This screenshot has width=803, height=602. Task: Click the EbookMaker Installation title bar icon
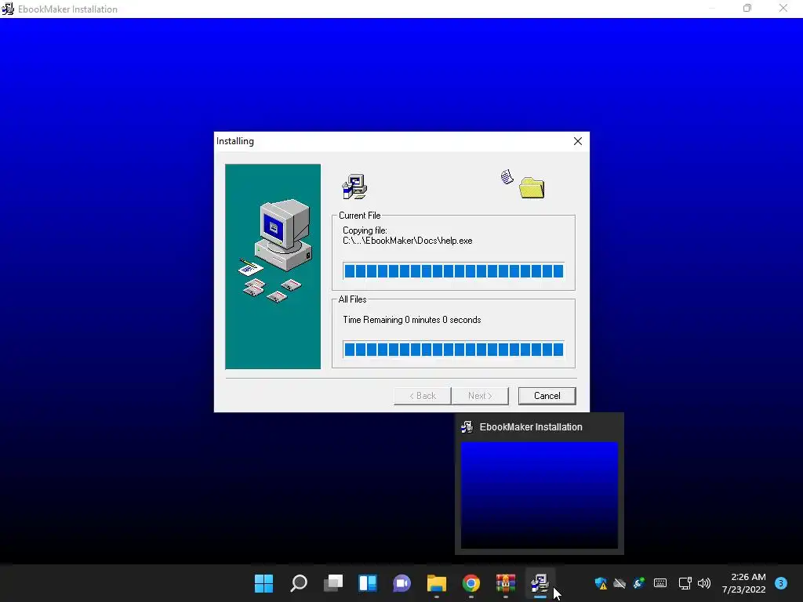(8, 9)
